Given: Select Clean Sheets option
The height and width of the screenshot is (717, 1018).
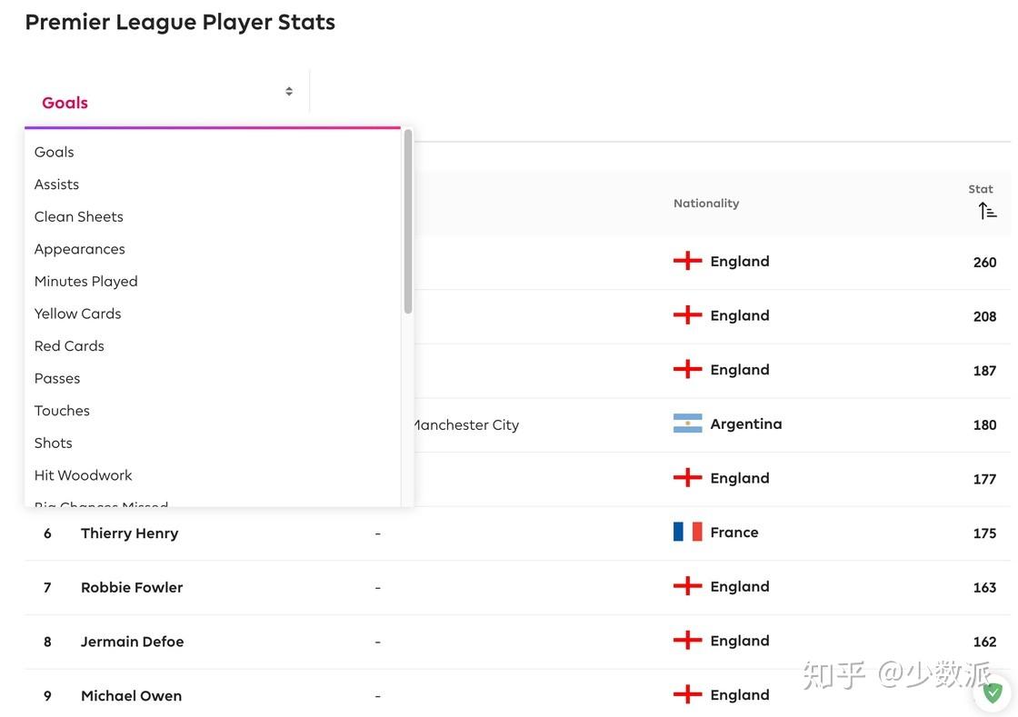Looking at the screenshot, I should coord(78,216).
